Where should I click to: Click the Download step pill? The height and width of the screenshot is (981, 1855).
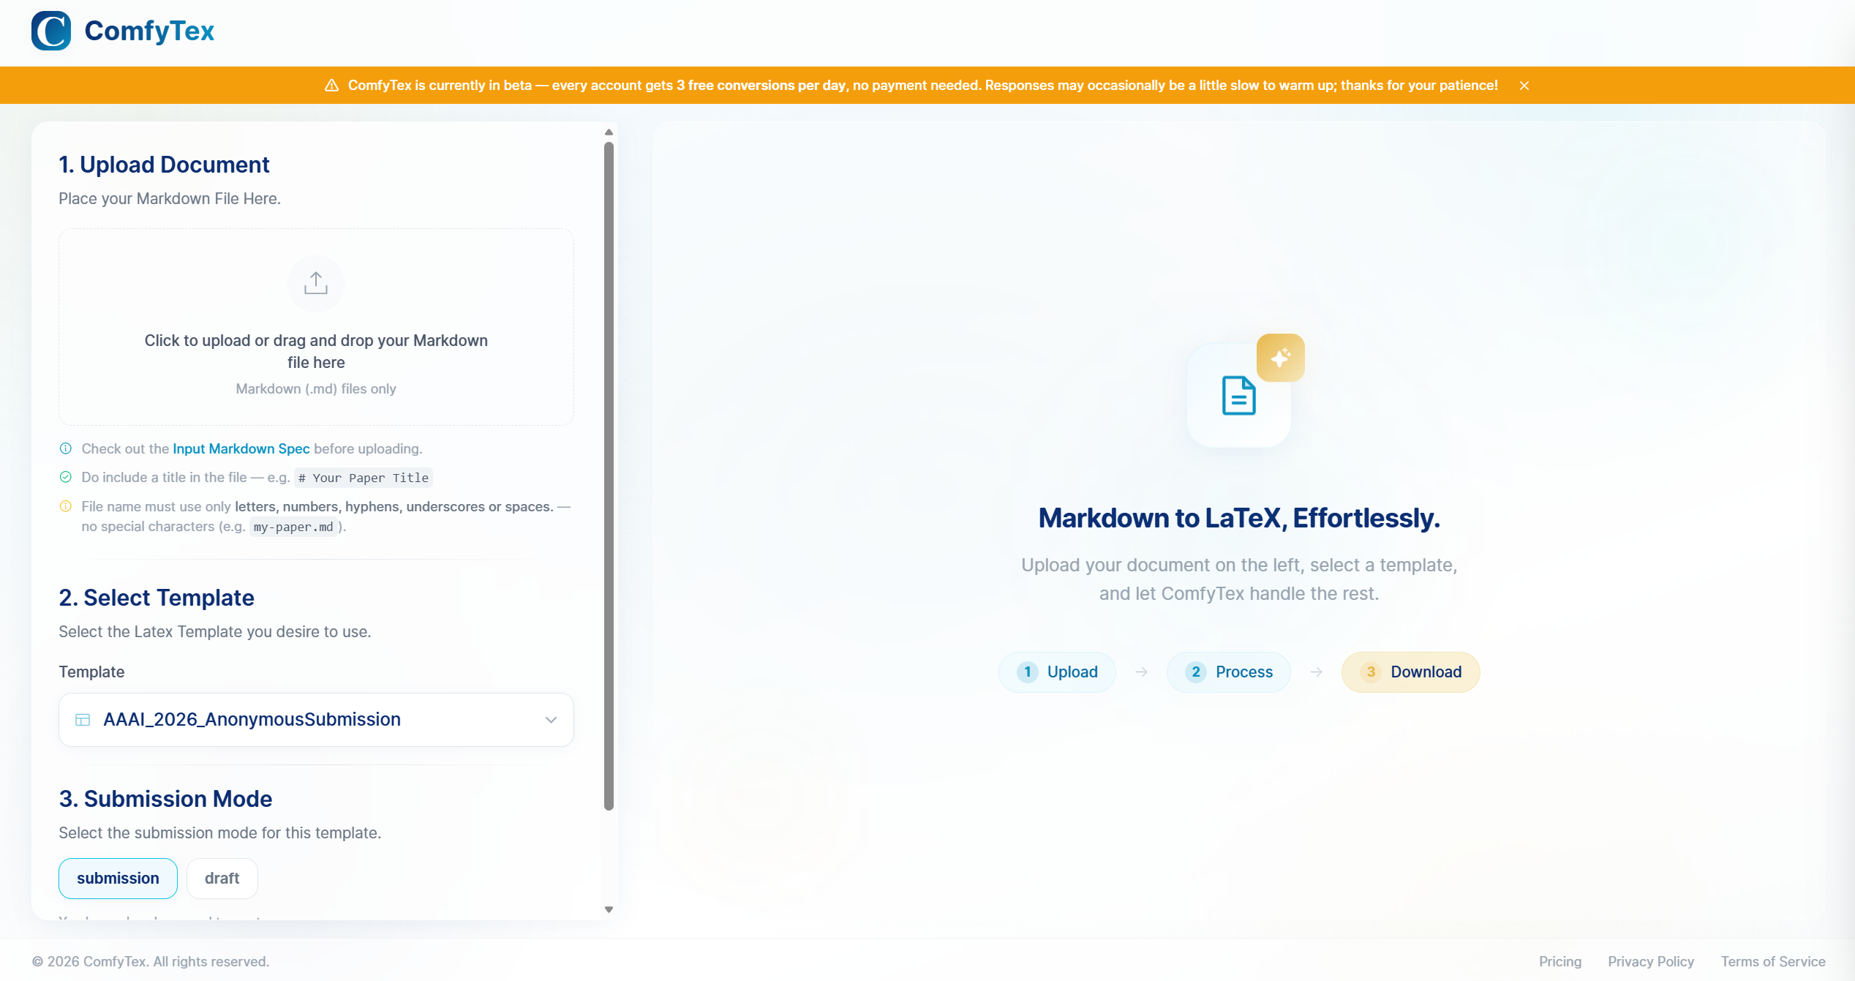[x=1410, y=672]
